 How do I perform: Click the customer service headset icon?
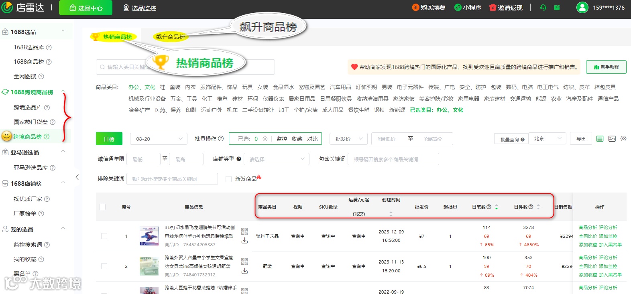(x=543, y=8)
